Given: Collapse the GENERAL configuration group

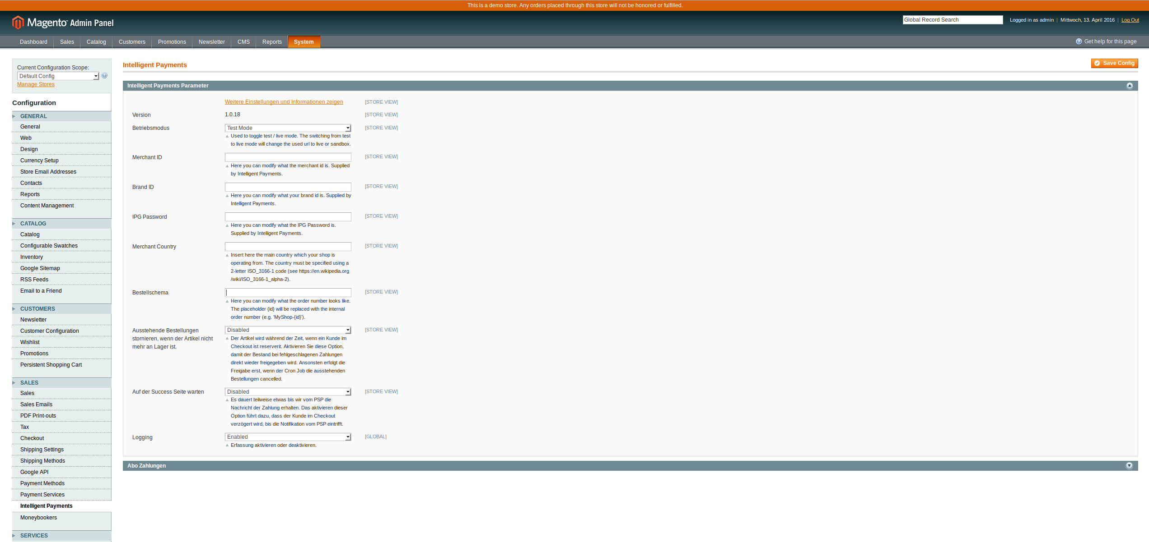Looking at the screenshot, I should click(61, 116).
